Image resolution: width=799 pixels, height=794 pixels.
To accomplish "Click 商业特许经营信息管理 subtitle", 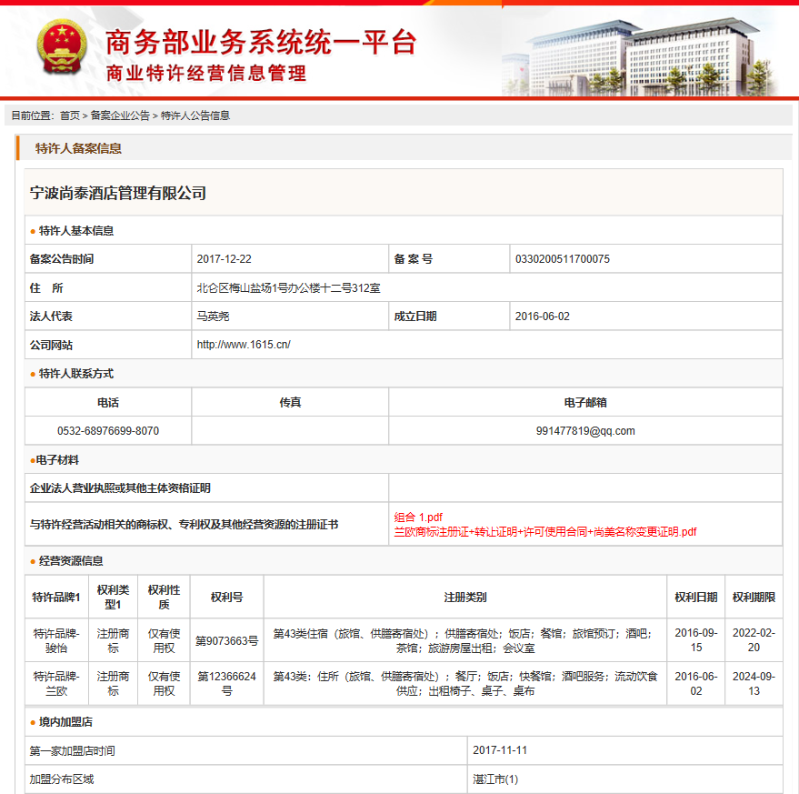I will pos(205,74).
